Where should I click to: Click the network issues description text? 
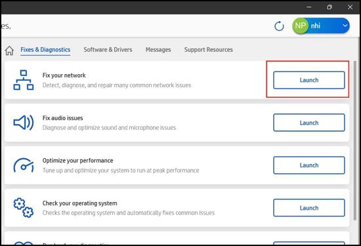[117, 85]
